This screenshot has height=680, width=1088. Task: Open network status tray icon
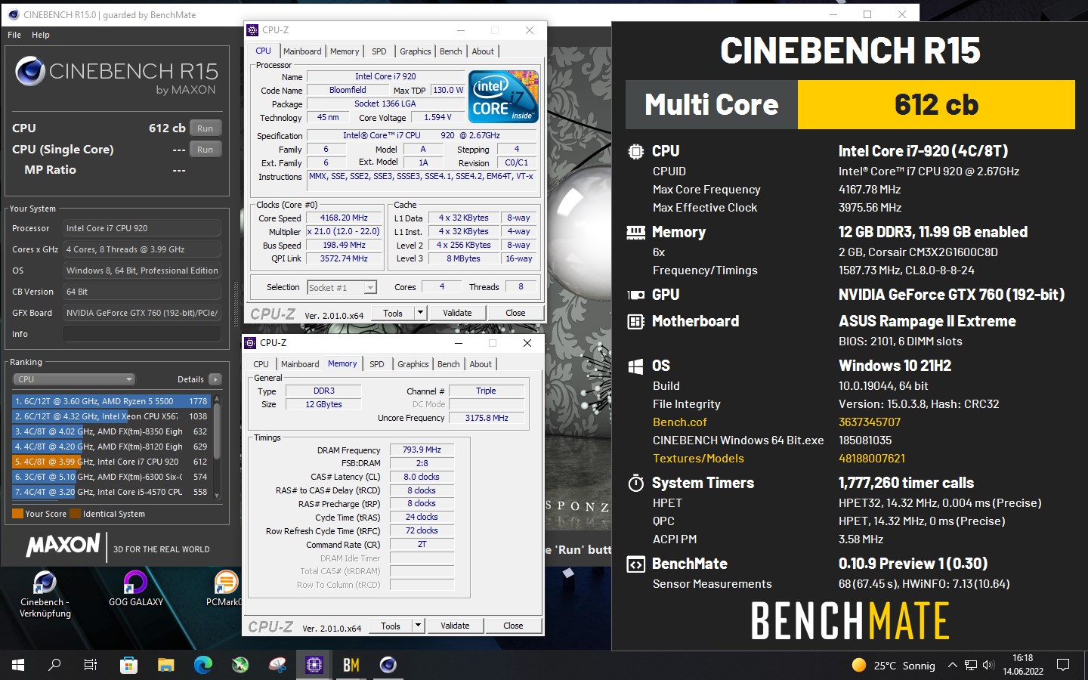coord(971,666)
